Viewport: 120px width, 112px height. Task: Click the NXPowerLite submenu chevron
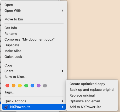(x=62, y=107)
